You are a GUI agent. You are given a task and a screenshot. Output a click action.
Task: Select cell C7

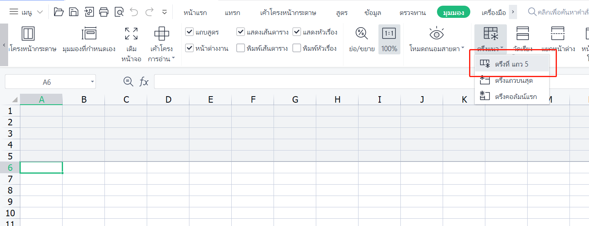coord(126,179)
